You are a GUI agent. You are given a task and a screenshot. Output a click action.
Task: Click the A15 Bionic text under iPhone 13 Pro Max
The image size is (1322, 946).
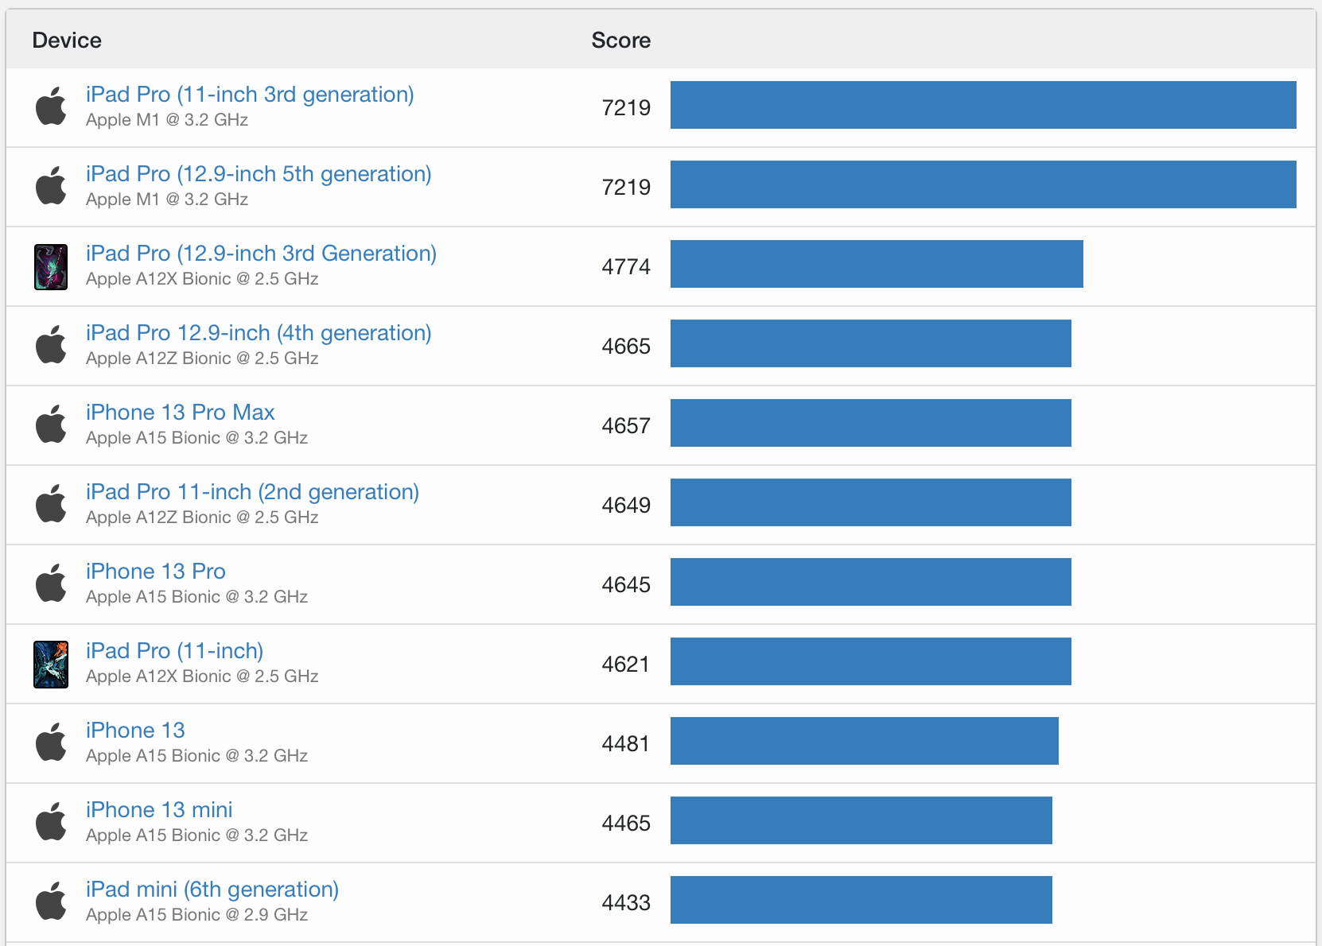tap(196, 438)
